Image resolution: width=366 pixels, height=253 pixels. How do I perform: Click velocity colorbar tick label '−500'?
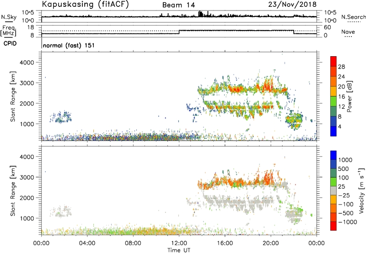pyautogui.click(x=346, y=213)
